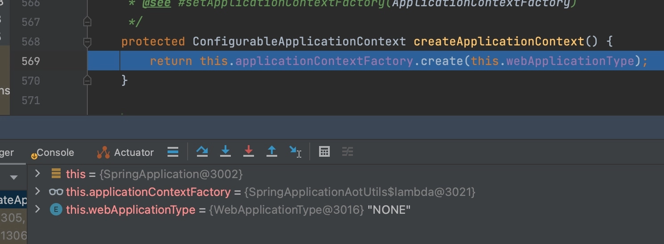The image size is (664, 244).
Task: Open the Evaluate Expression calculator icon
Action: pyautogui.click(x=324, y=152)
